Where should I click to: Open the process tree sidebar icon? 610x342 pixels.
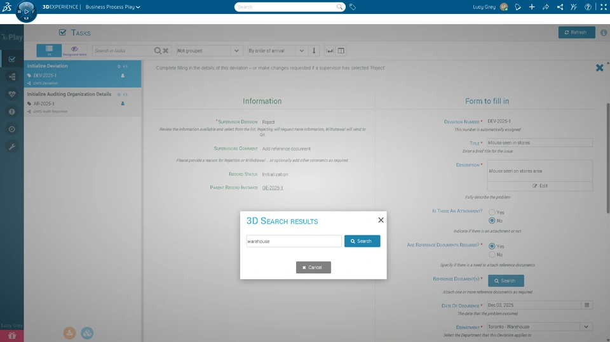click(12, 77)
